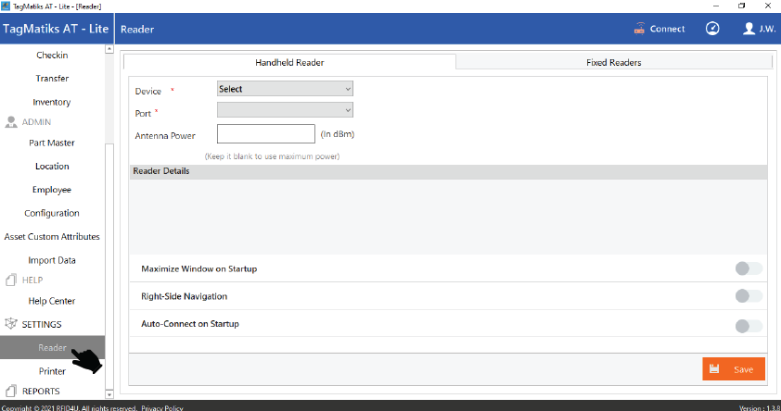Click the Admin section person icon
The width and height of the screenshot is (781, 411).
(x=12, y=122)
